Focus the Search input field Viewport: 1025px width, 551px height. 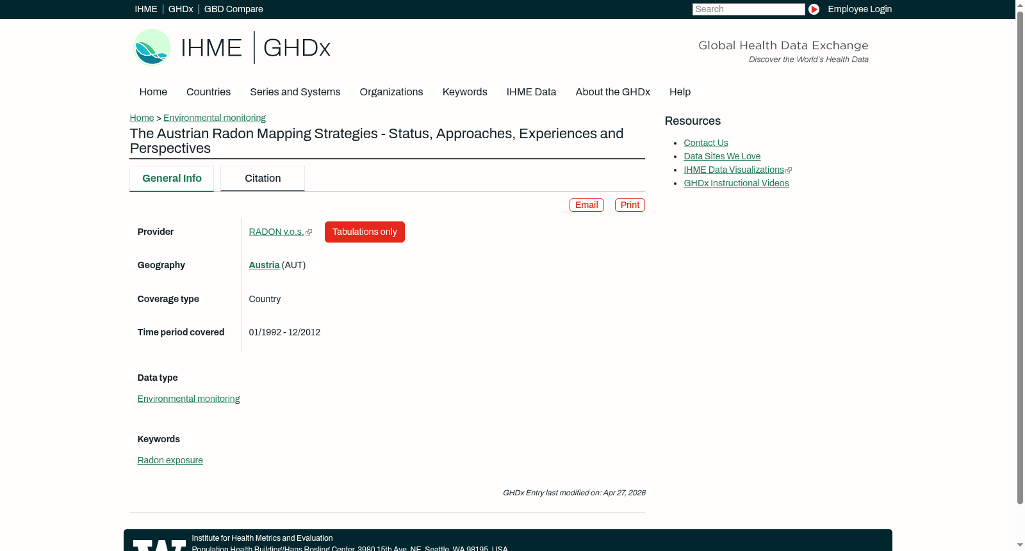(748, 9)
